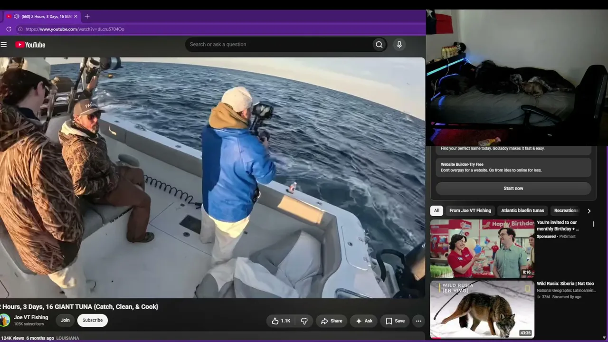Image resolution: width=608 pixels, height=342 pixels.
Task: Click the '105K subscribers' text
Action: click(29, 324)
